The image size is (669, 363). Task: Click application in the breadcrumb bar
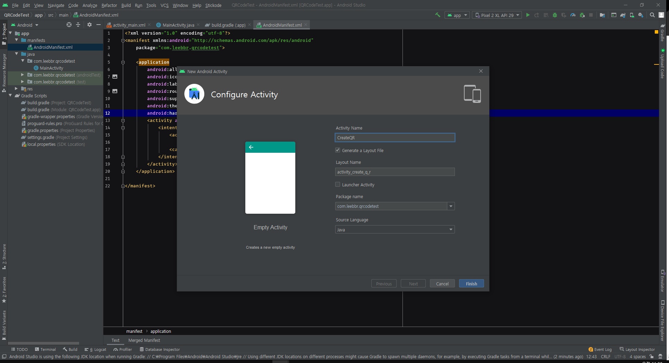coord(161,331)
